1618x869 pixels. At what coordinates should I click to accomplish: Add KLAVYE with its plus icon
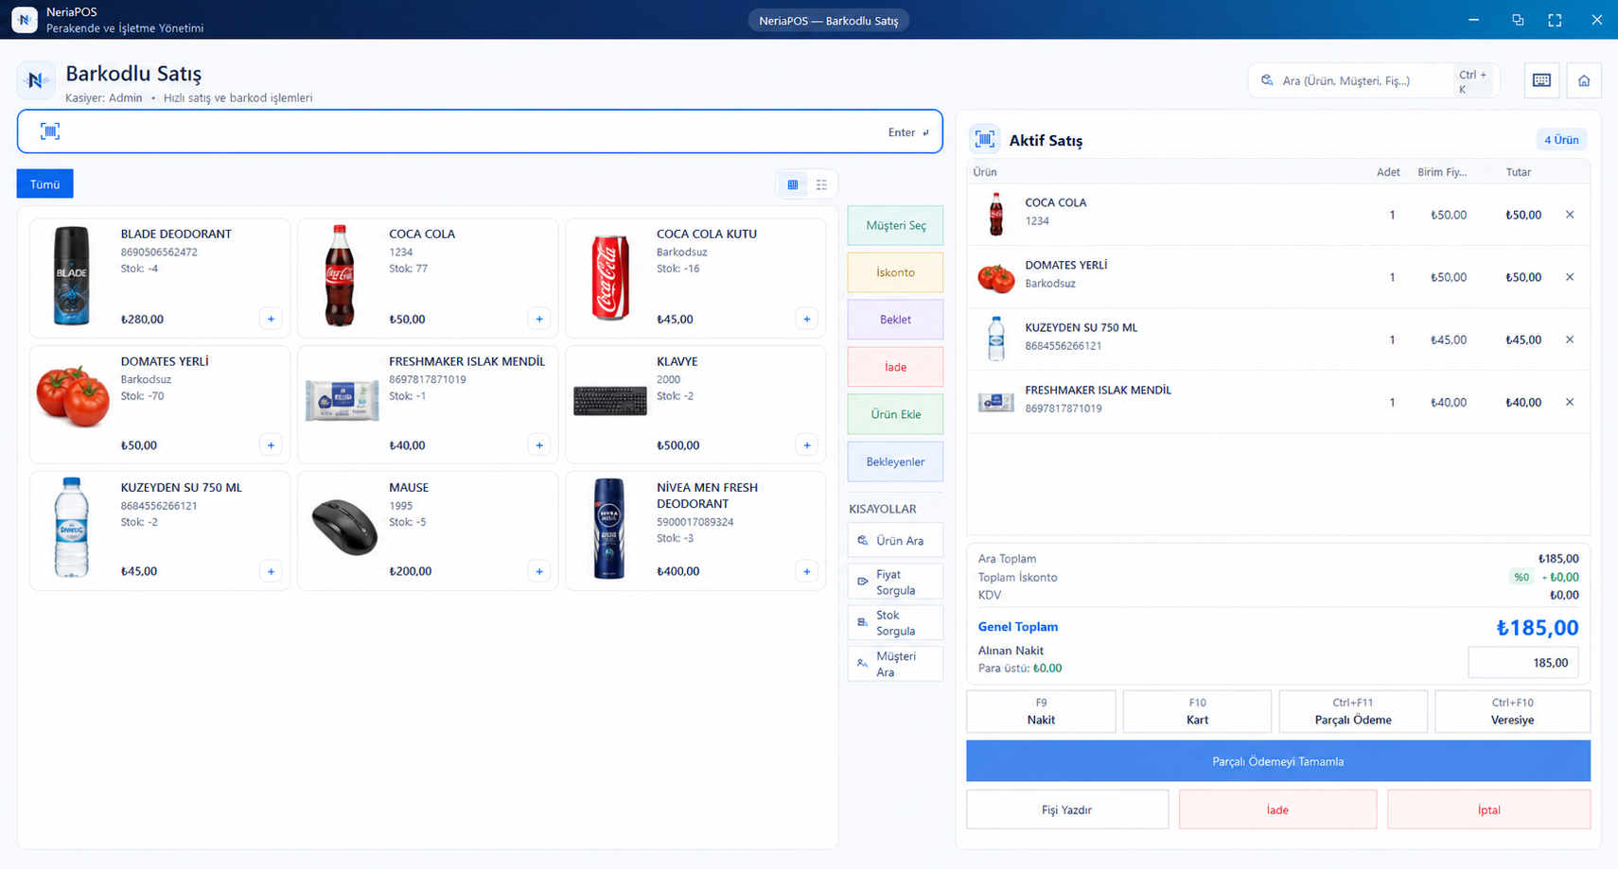click(807, 445)
